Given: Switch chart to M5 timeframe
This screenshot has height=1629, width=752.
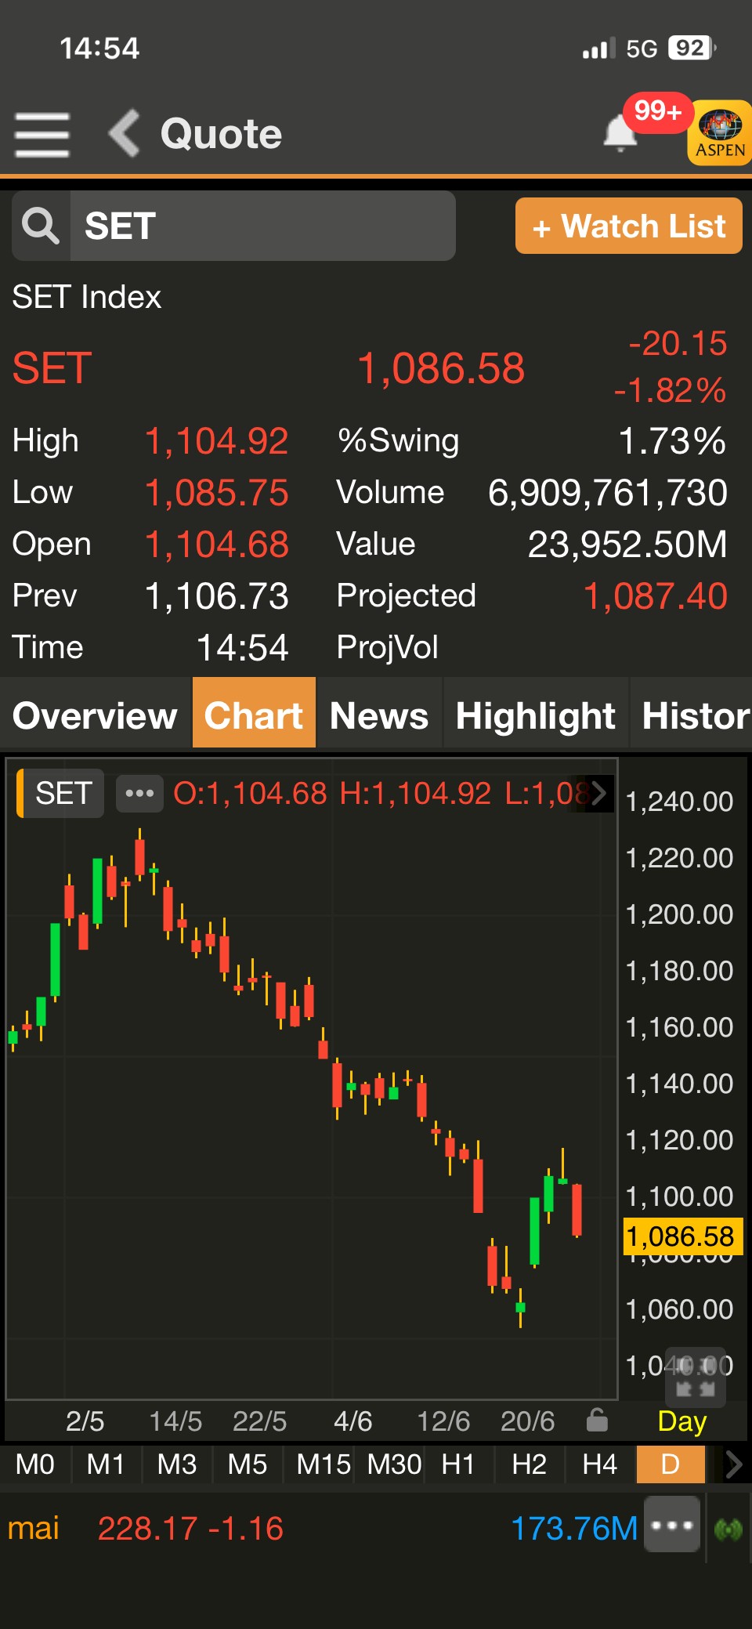Looking at the screenshot, I should coord(248,1464).
